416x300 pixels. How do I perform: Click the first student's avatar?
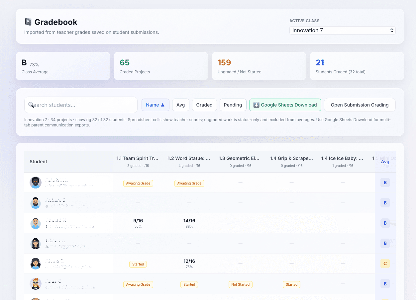click(35, 183)
